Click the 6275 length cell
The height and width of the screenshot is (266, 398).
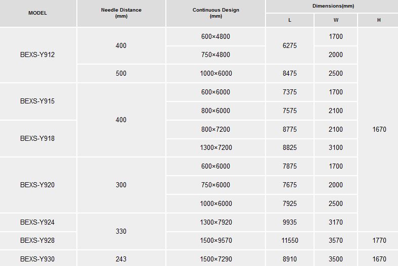click(290, 45)
